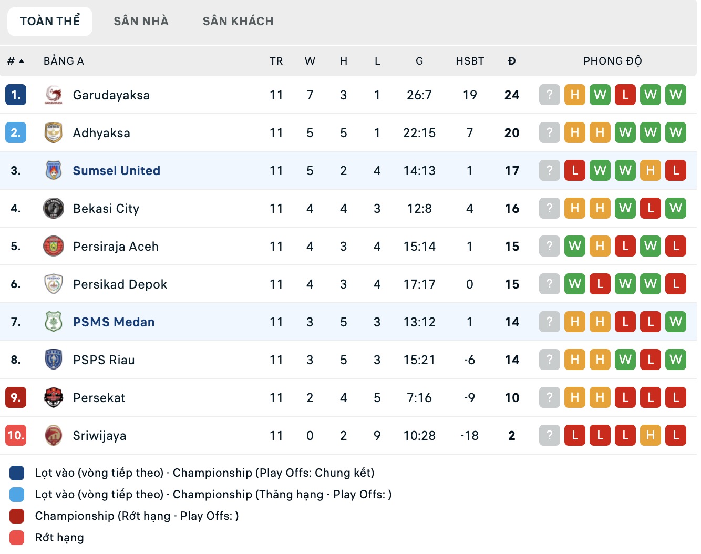Open Garudayaksa's upcoming match question mark badge

pyautogui.click(x=549, y=95)
